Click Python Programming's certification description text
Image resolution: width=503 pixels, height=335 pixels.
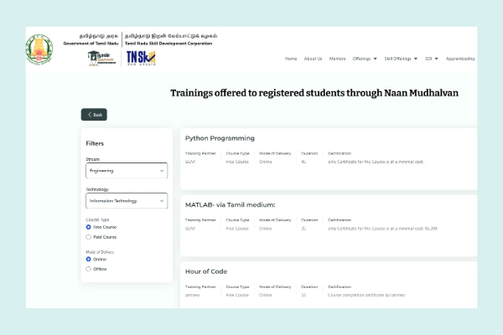click(x=376, y=162)
